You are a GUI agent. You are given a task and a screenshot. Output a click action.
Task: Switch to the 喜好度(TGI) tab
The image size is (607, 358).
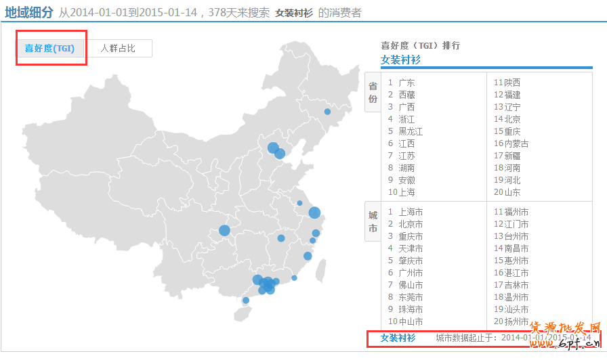tap(49, 48)
